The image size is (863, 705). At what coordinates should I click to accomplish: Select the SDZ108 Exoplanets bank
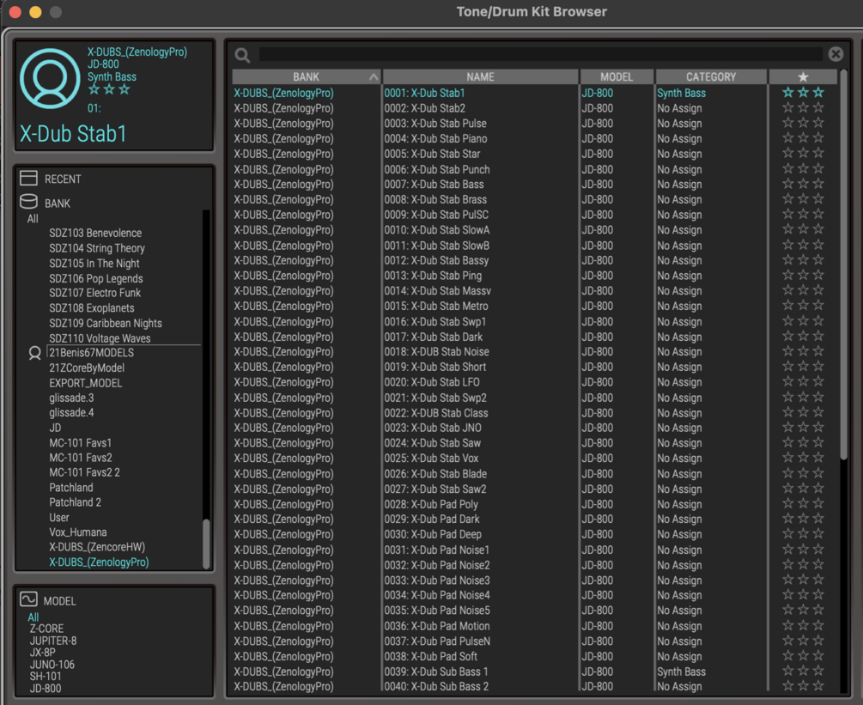click(x=91, y=307)
